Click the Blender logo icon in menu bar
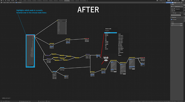Image resolution: width=185 pixels, height=102 pixels. click(1, 1)
